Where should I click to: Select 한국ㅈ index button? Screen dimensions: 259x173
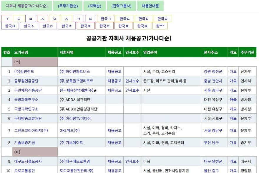[x=67, y=26]
